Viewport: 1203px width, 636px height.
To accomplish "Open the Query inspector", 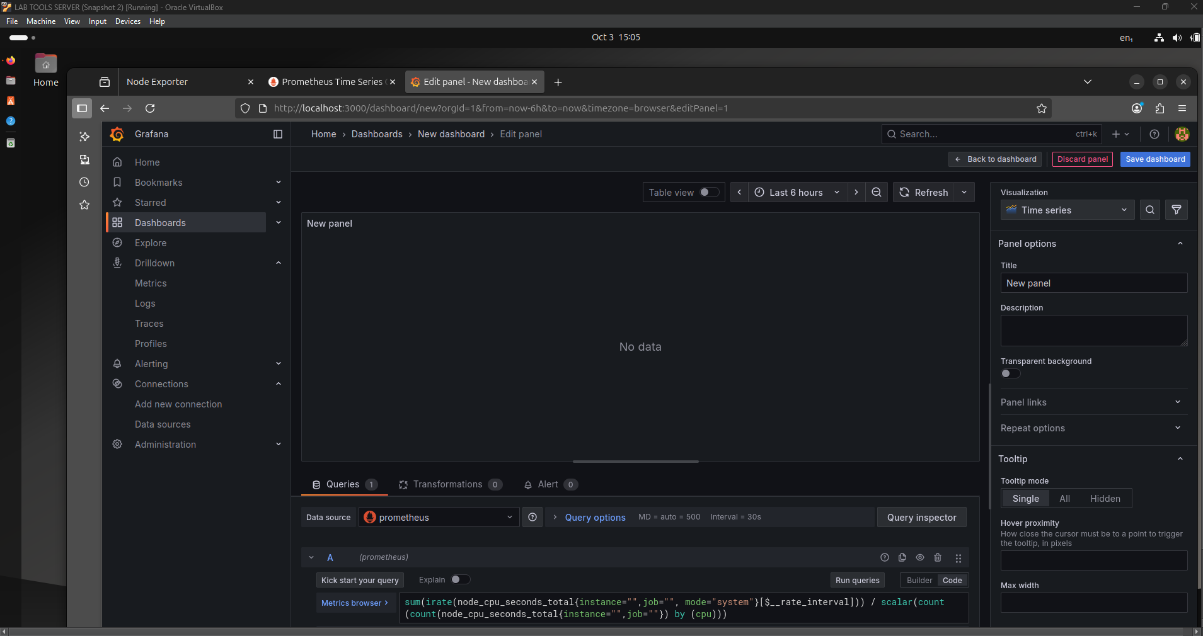I will tap(921, 518).
